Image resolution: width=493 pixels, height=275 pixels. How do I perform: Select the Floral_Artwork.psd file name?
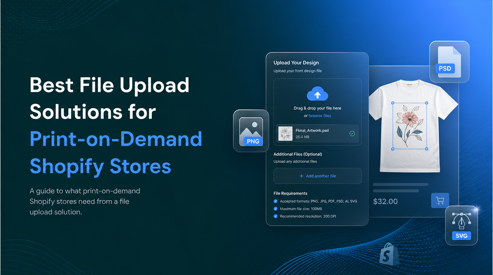(x=312, y=130)
